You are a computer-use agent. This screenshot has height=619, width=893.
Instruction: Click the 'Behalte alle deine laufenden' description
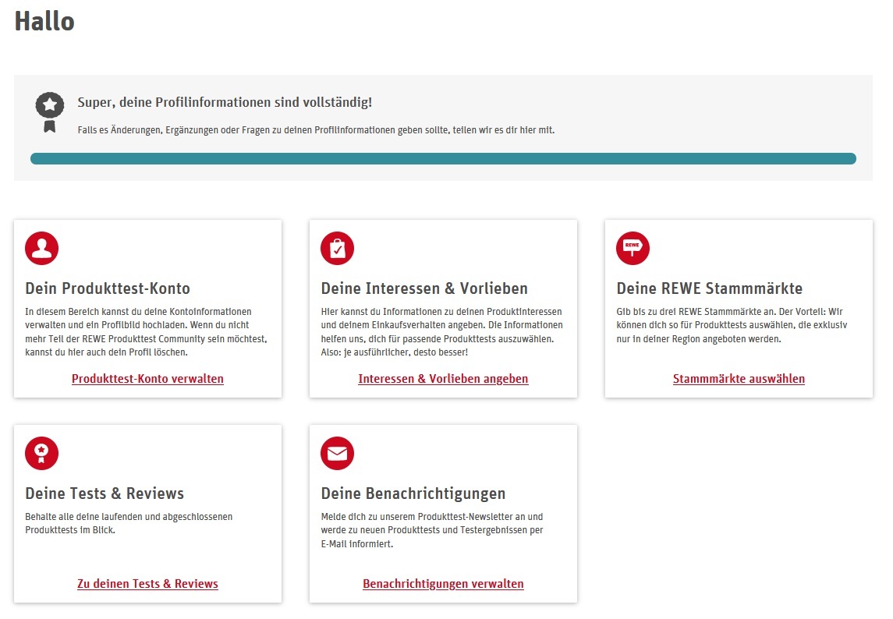click(129, 523)
